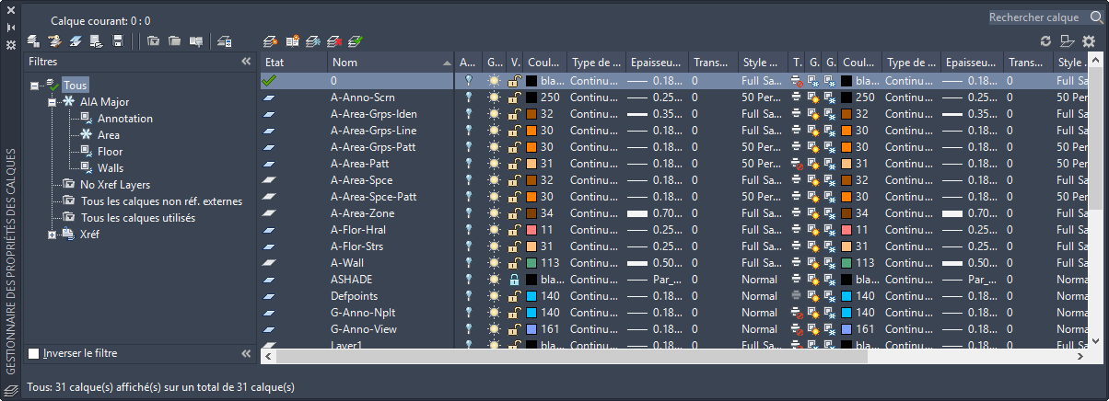Toggle the light bulb on layer G-Anno-View
The image size is (1109, 401).
(x=469, y=329)
